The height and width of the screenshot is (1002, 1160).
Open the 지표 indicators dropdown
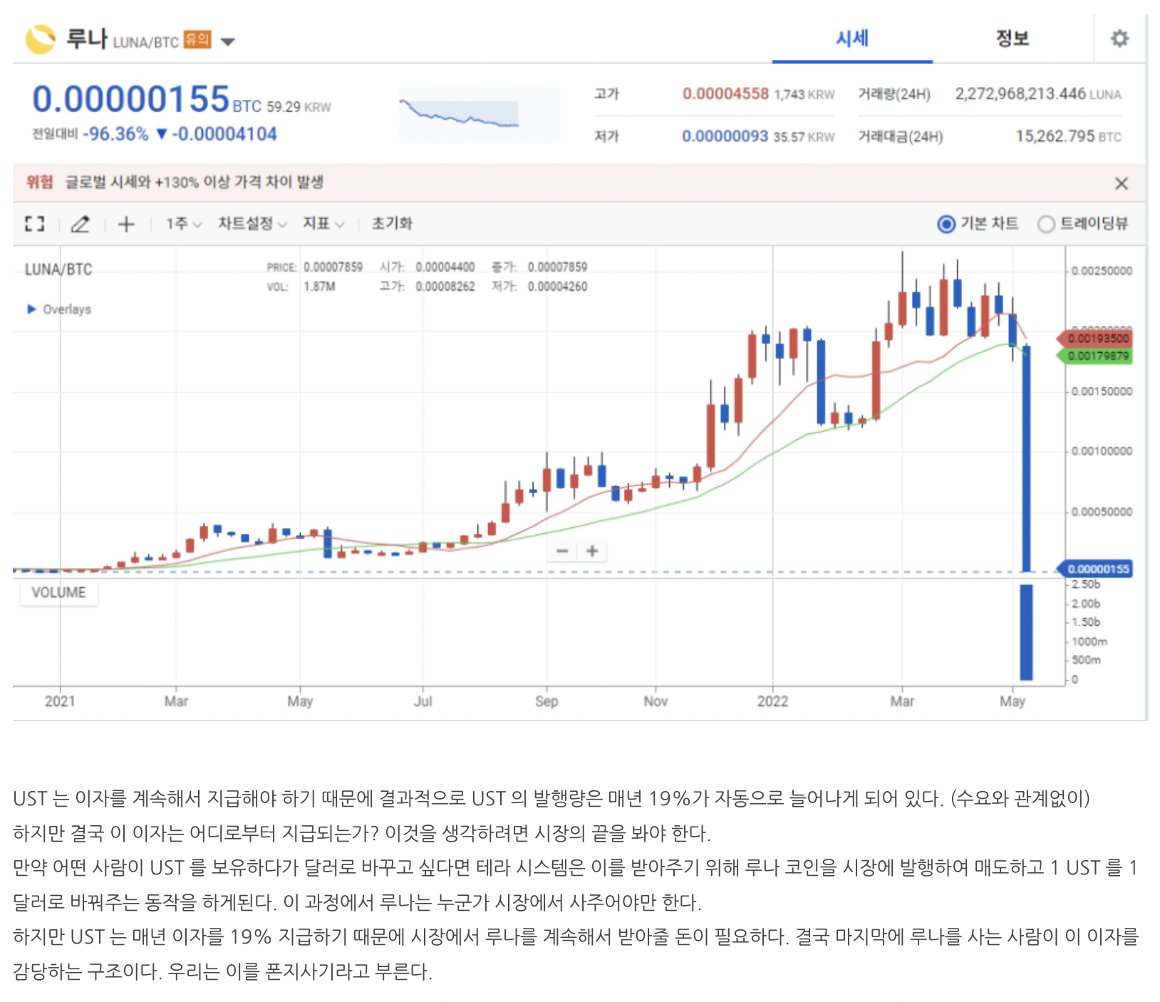coord(323,224)
